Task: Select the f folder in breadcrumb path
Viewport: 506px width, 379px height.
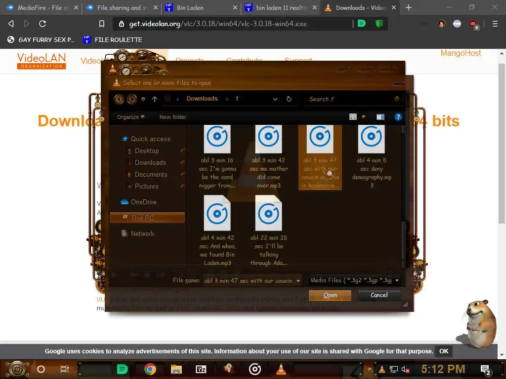Action: pyautogui.click(x=237, y=99)
